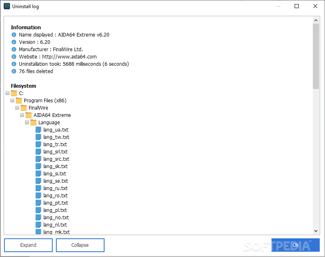Select the lang_src.txt file name
325x257 pixels.
click(x=56, y=159)
